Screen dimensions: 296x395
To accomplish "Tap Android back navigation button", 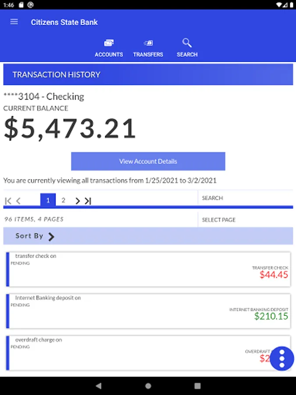I will tap(99, 386).
